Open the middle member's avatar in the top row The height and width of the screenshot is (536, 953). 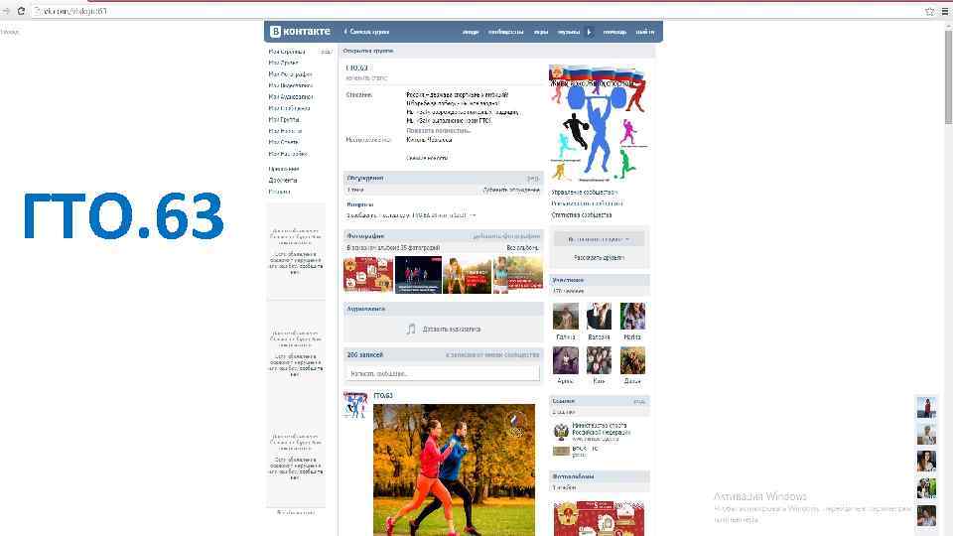coord(599,316)
